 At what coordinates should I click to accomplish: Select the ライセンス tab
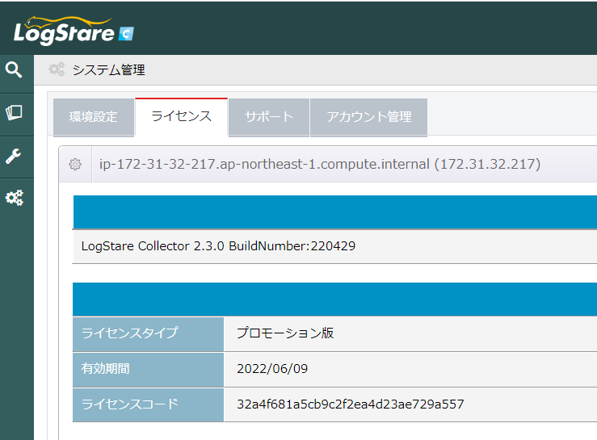181,116
